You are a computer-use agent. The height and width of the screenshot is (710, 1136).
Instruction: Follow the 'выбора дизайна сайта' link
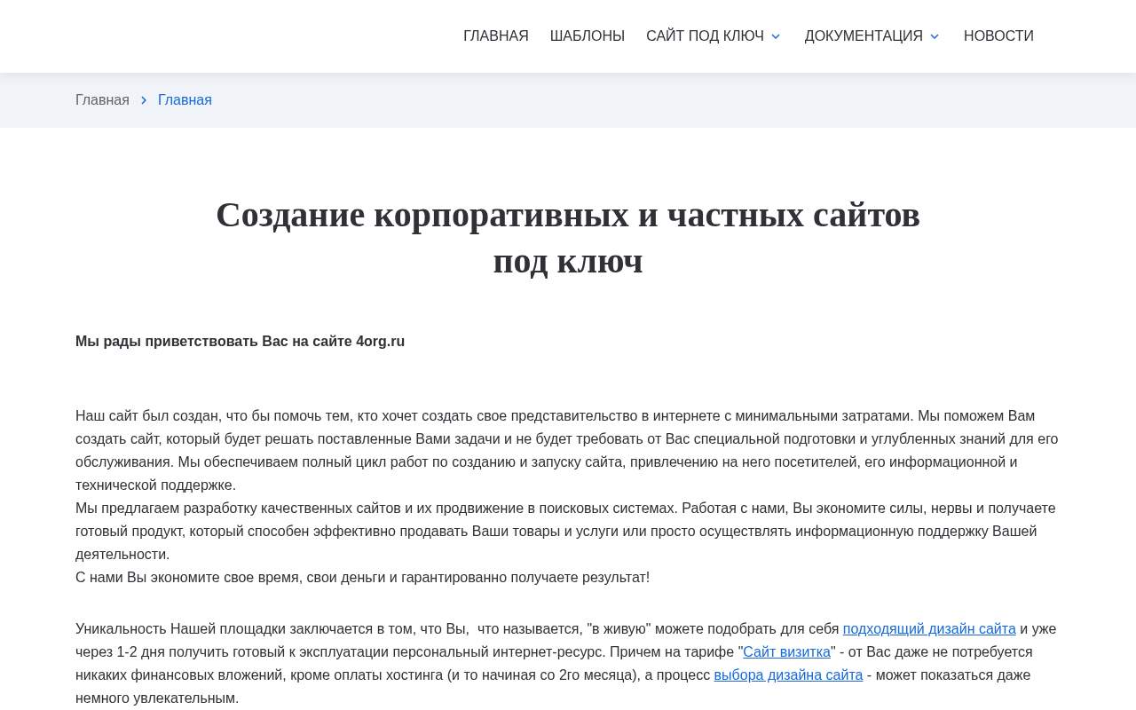pos(788,675)
